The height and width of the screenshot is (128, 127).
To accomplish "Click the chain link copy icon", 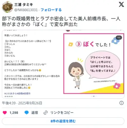I will click(x=45, y=113).
